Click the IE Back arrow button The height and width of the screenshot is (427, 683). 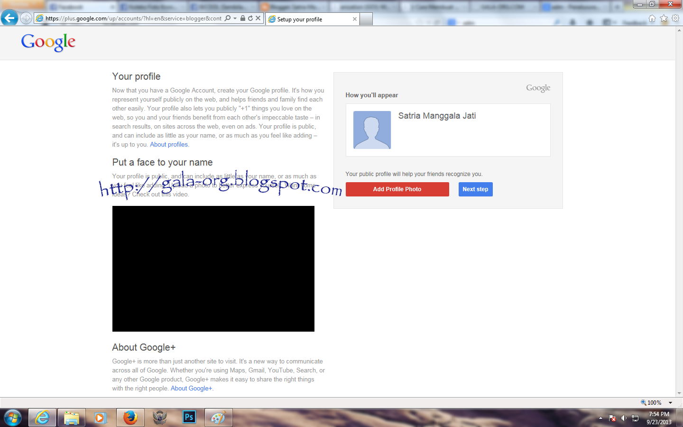[9, 18]
